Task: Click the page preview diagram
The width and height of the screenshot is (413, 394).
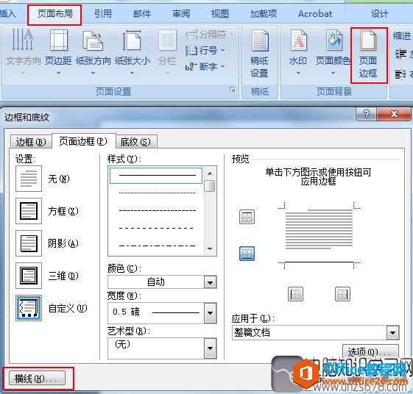Action: (x=319, y=235)
